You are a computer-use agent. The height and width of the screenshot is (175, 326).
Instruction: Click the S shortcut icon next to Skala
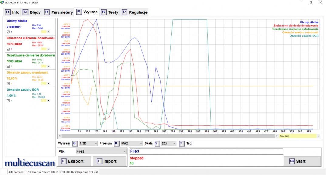[157, 143]
